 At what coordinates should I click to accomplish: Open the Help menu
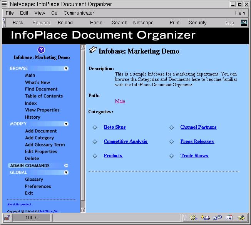240,13
